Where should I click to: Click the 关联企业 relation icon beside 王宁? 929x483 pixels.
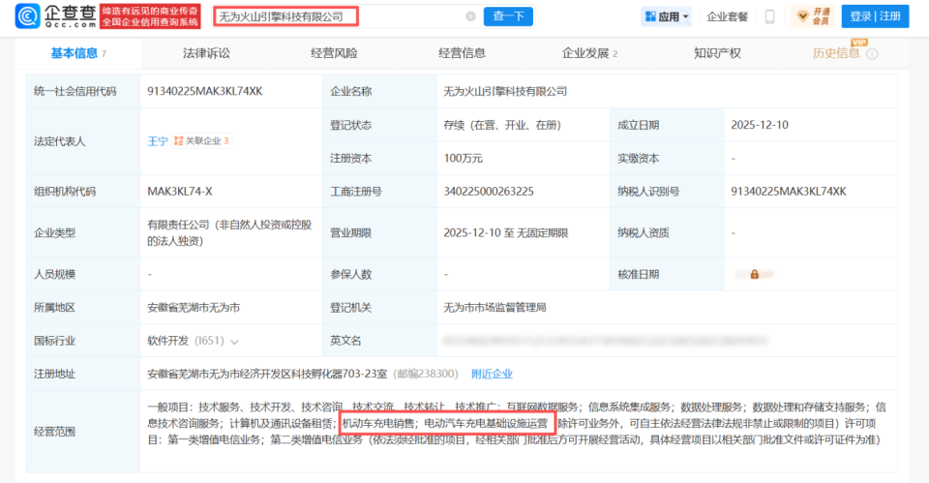tap(178, 141)
